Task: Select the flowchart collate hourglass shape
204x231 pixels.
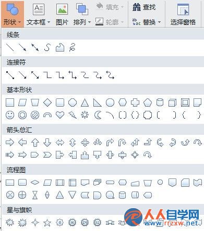Action: tap(35, 195)
